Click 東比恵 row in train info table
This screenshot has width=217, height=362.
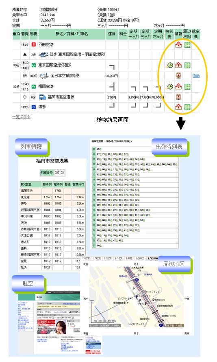click(x=52, y=197)
